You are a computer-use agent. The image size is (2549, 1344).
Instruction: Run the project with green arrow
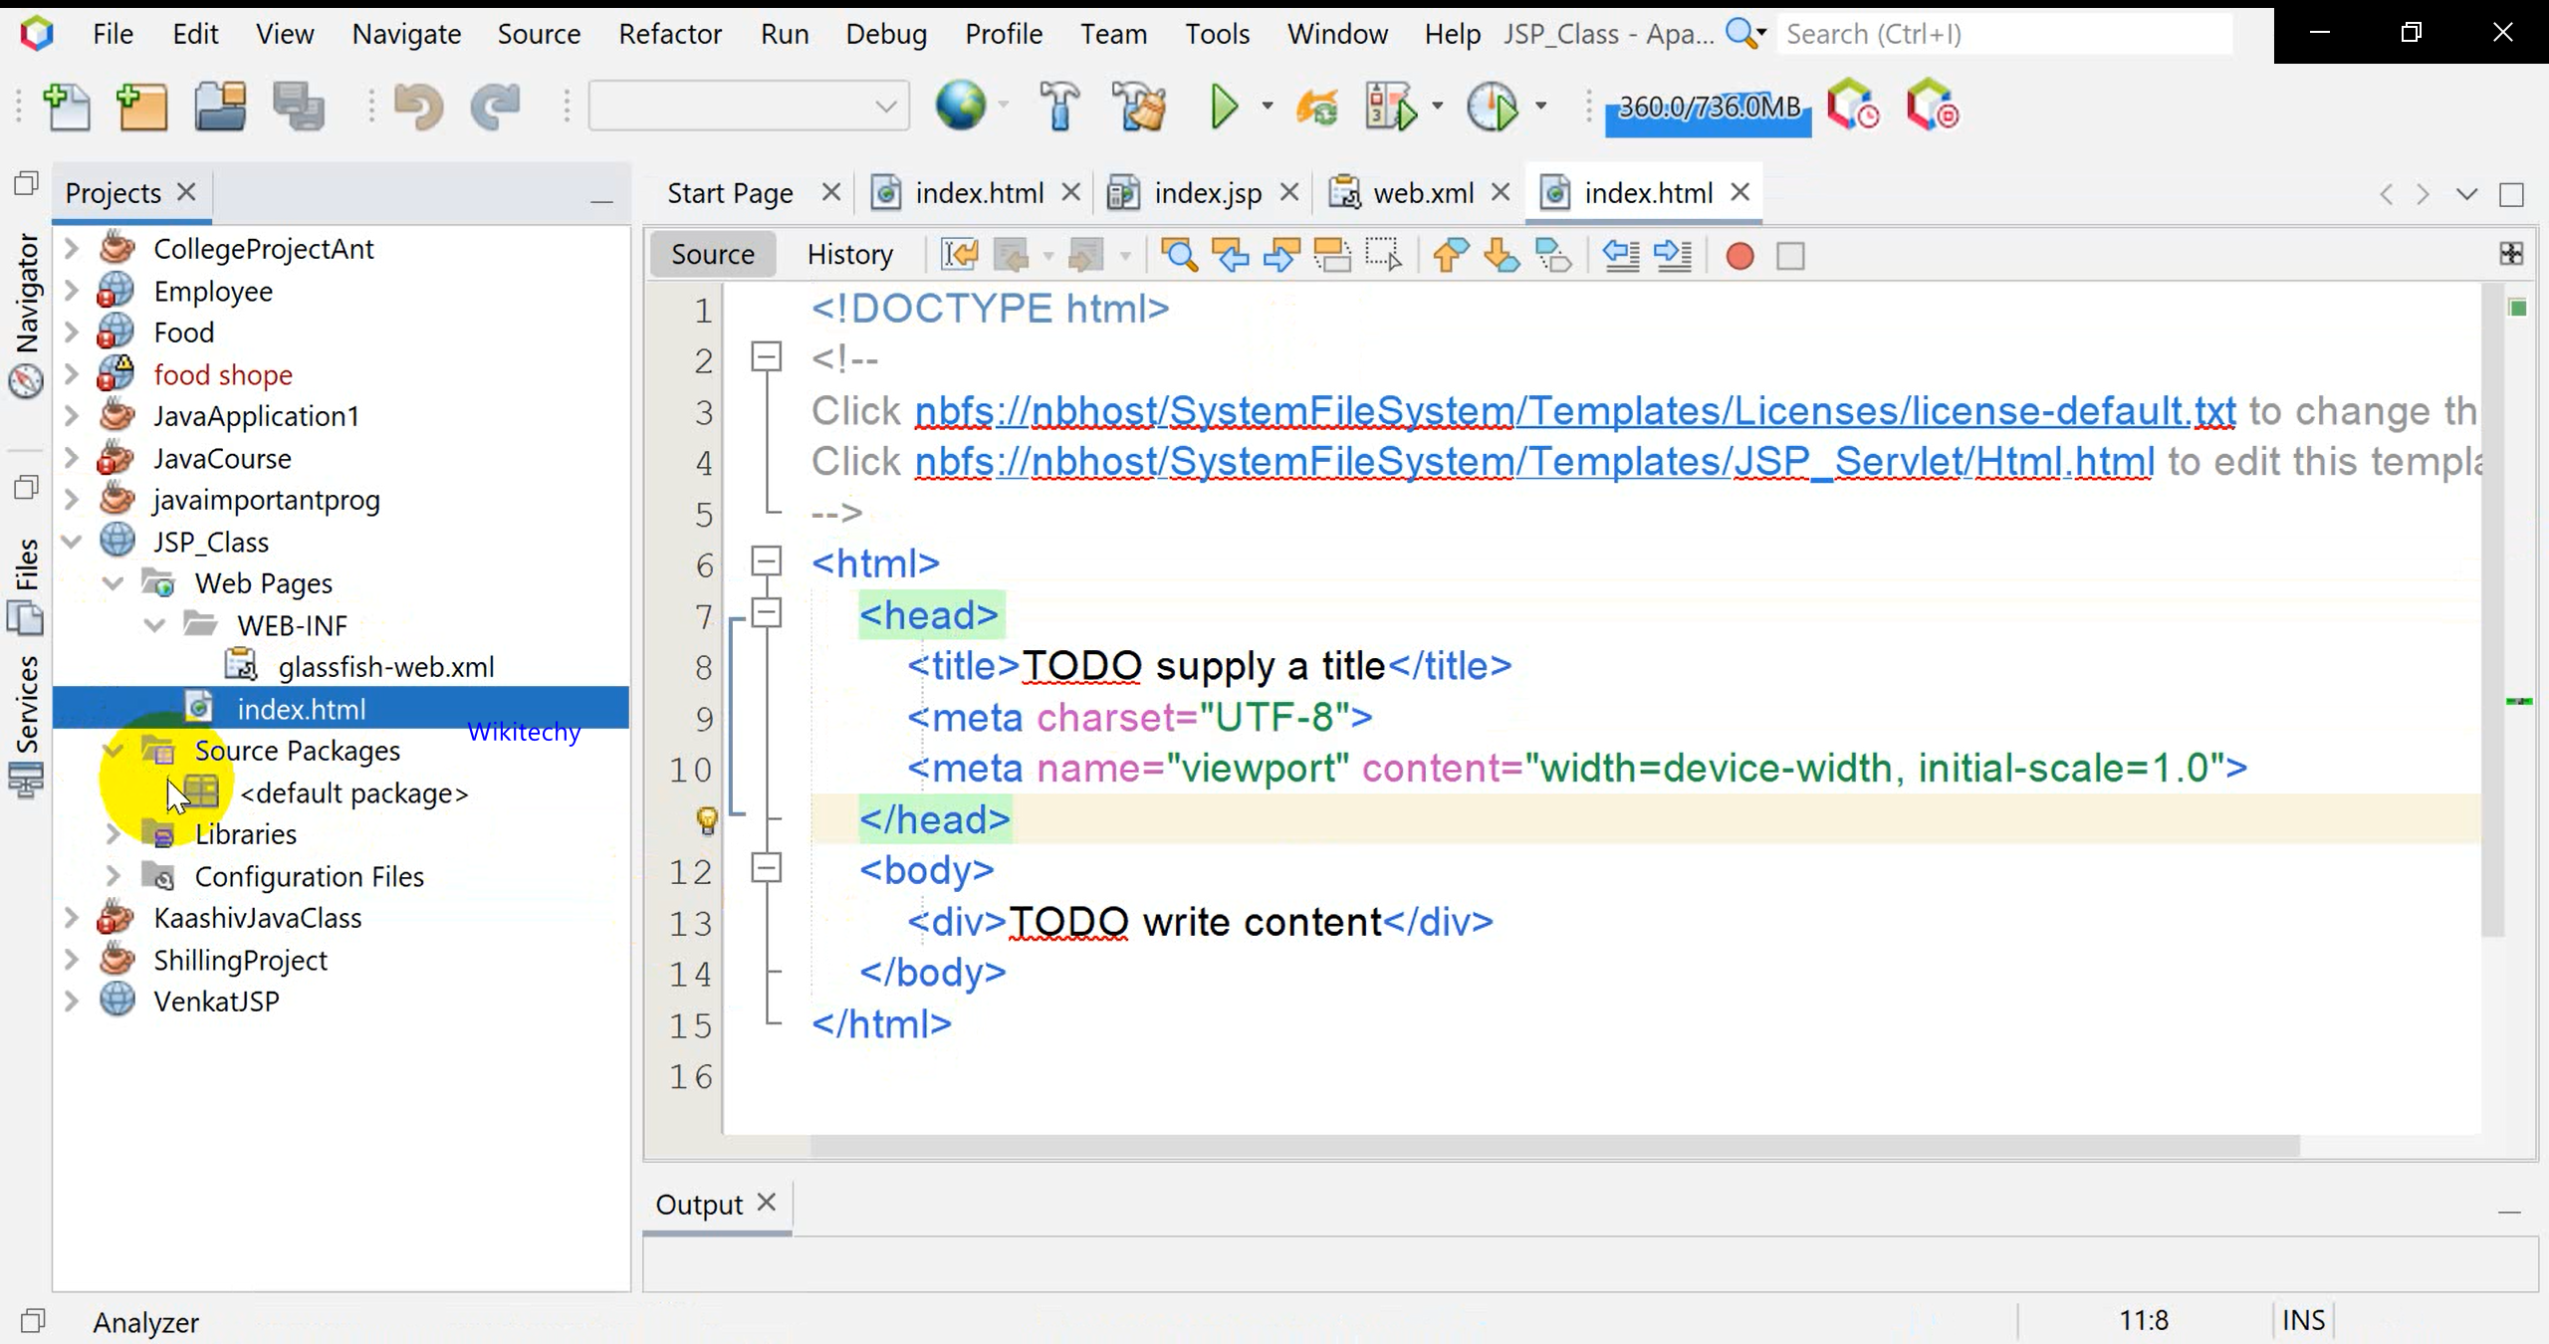pyautogui.click(x=1224, y=107)
